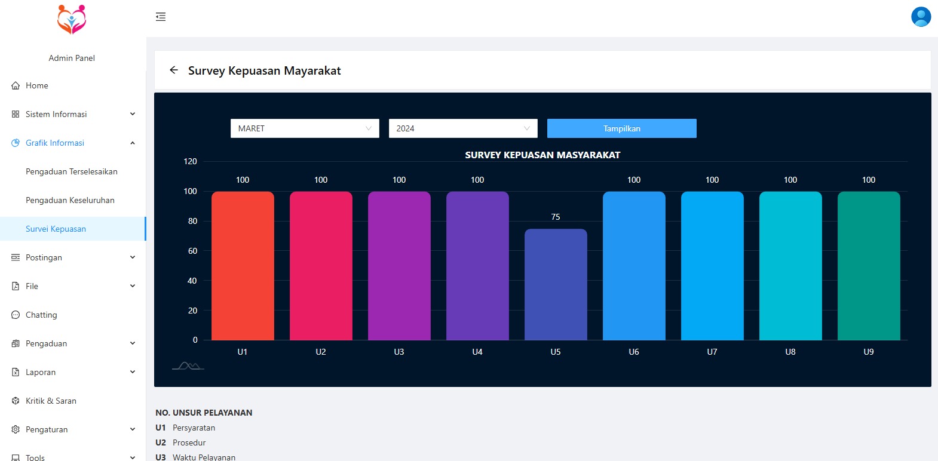Click the chart type wave icon
Image resolution: width=938 pixels, height=461 pixels.
[x=188, y=365]
